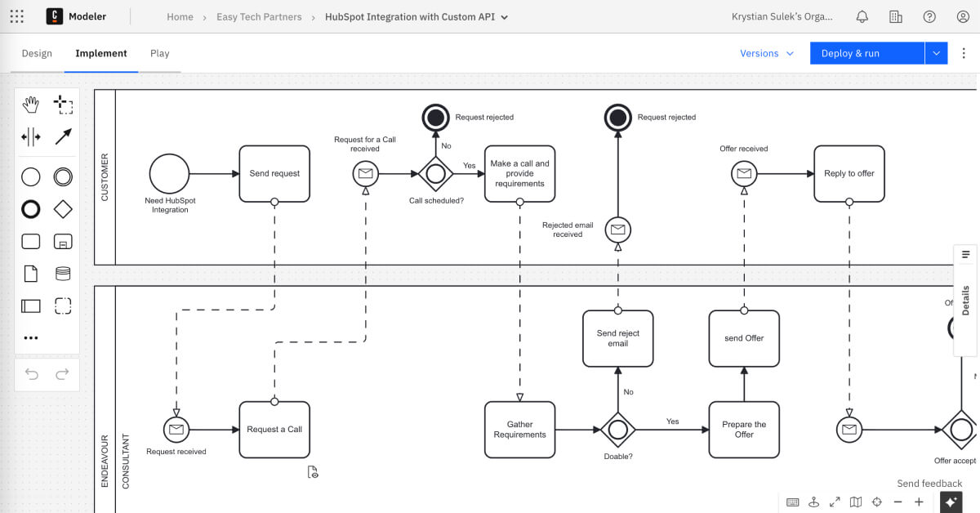
Task: Select the Send reject email task
Action: point(618,338)
